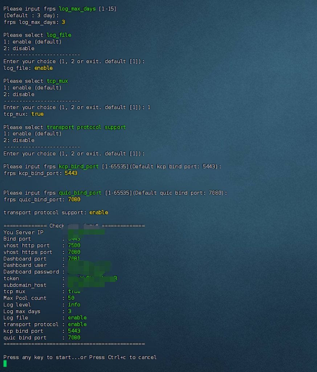This screenshot has height=372, width=317.
Task: Click yellow enable after transport protocol support:
Action: [x=98, y=213]
